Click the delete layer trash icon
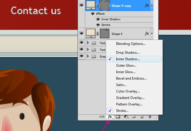 click(150, 117)
